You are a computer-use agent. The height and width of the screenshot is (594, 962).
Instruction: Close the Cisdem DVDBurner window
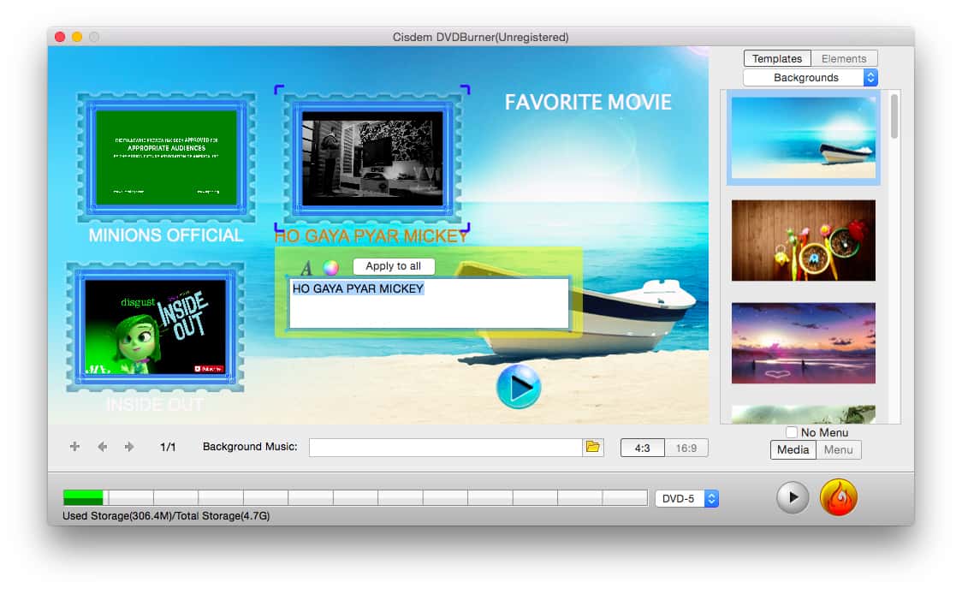(60, 37)
